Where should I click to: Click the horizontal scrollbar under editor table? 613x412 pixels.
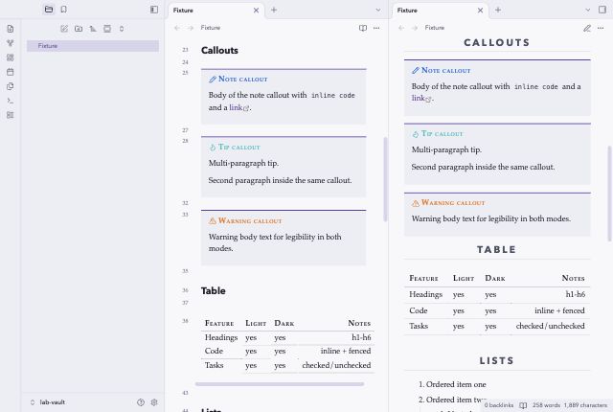pyautogui.click(x=280, y=384)
